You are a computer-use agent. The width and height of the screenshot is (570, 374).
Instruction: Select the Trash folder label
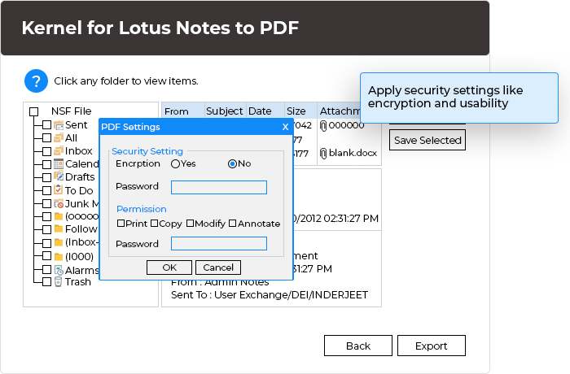point(78,282)
